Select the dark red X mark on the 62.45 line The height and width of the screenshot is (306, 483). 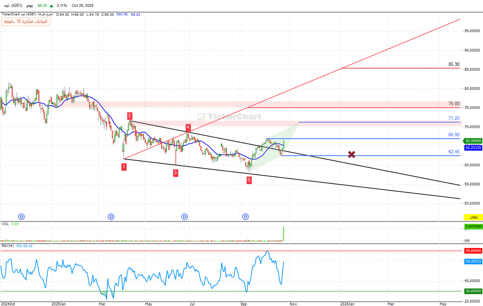point(351,154)
